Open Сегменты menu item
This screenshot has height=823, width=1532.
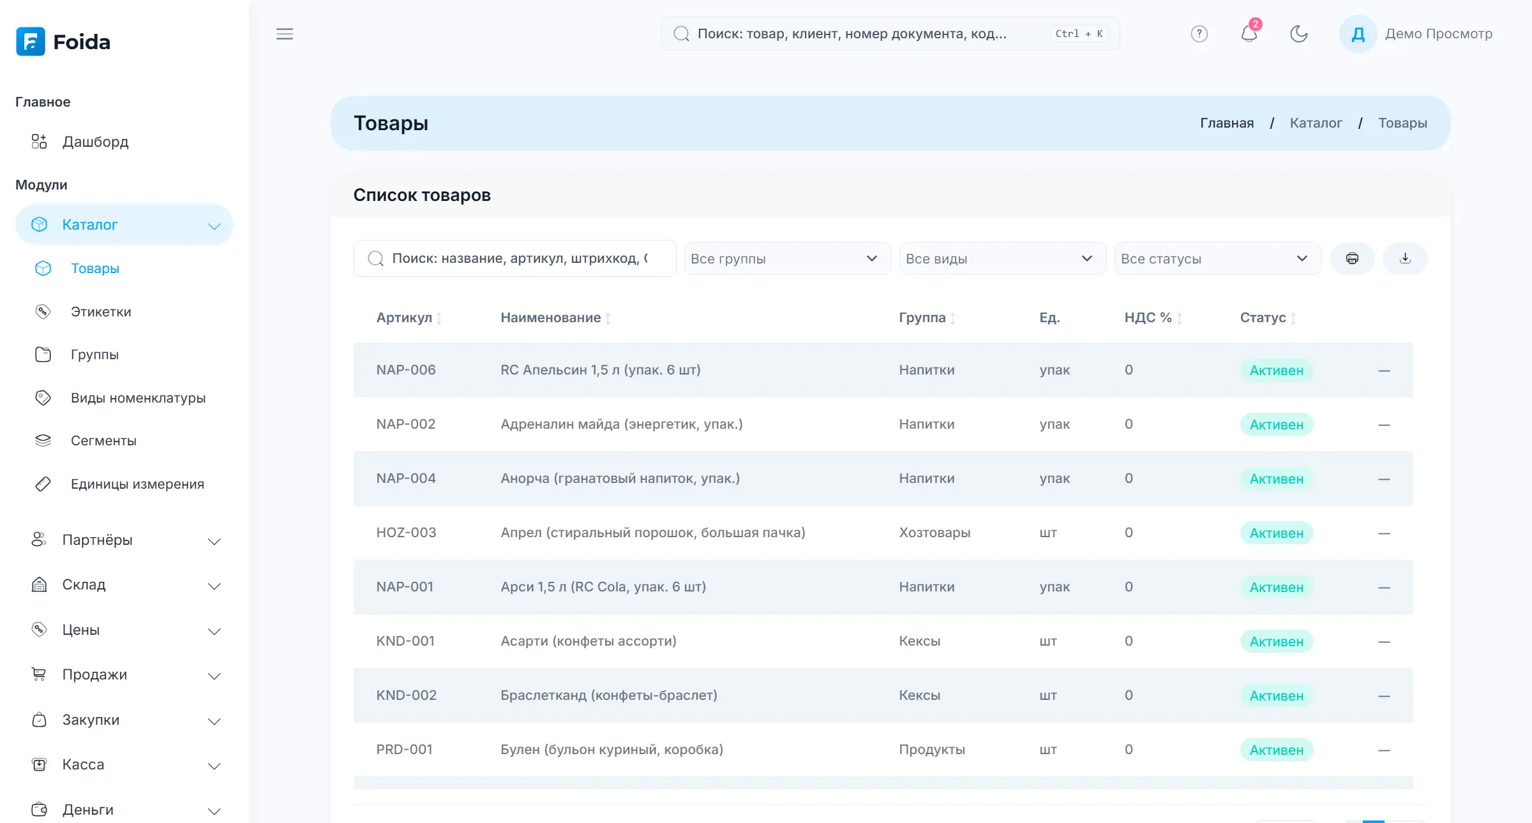103,441
